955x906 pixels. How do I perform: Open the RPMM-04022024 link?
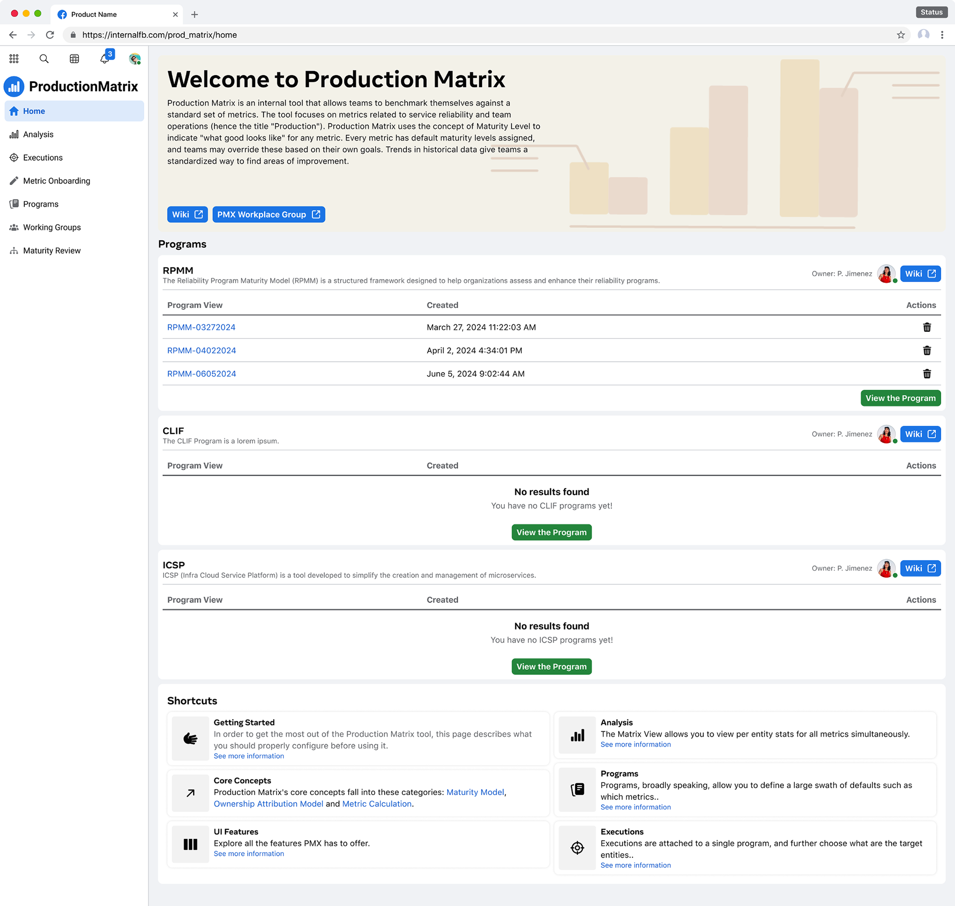tap(201, 350)
